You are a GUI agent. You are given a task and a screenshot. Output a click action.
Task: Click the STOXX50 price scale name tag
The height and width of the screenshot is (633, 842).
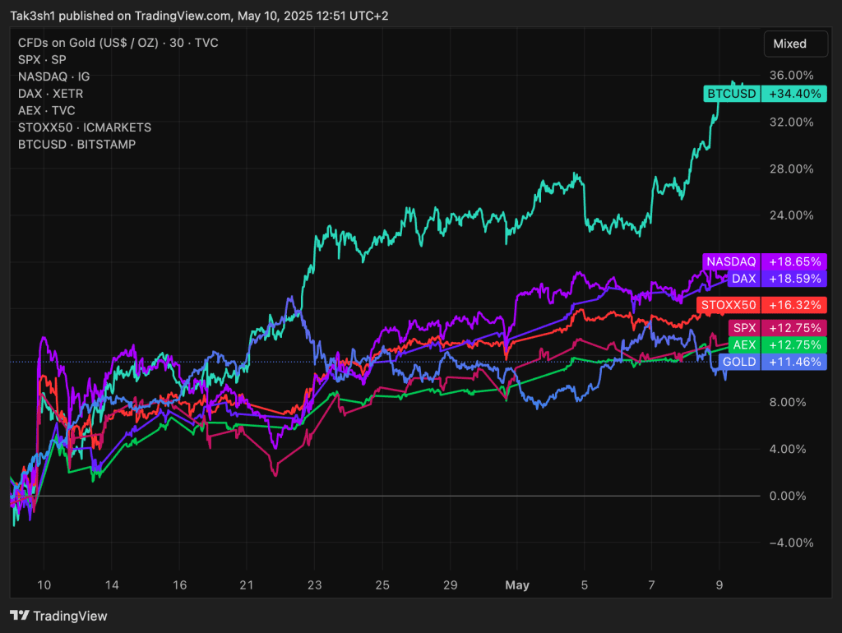coord(729,305)
